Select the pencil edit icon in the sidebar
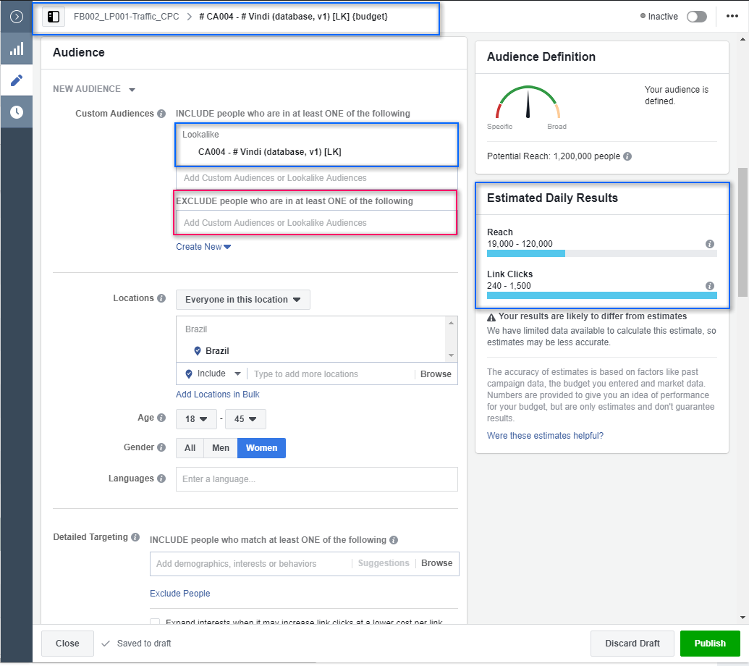 16,80
